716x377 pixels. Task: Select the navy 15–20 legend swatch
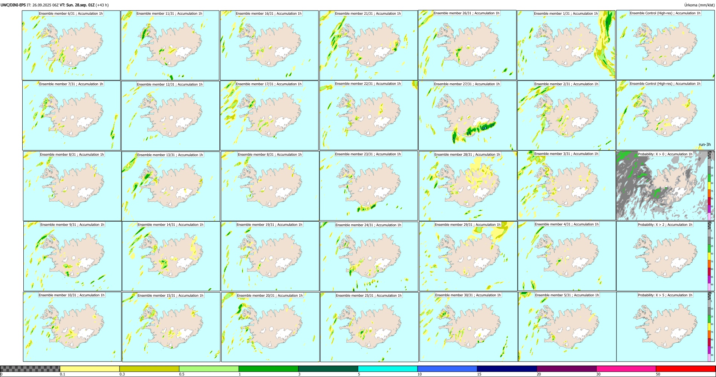(x=507, y=369)
